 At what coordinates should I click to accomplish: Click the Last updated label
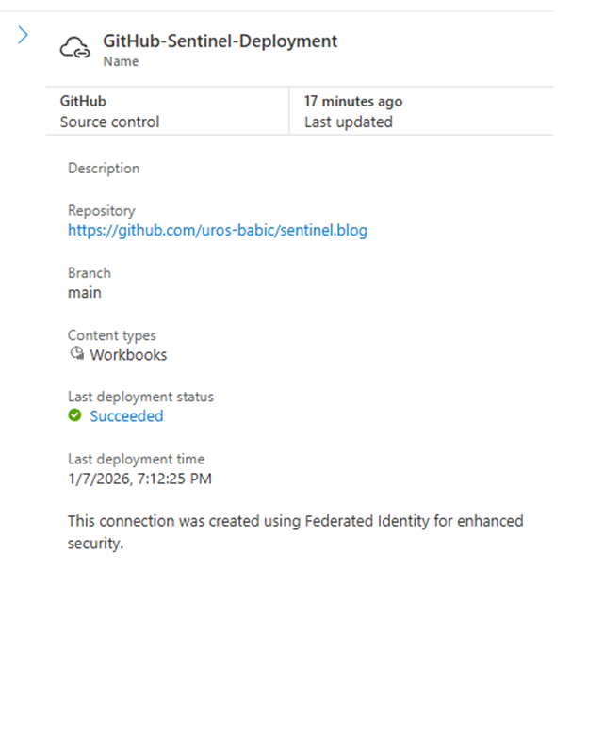(348, 122)
